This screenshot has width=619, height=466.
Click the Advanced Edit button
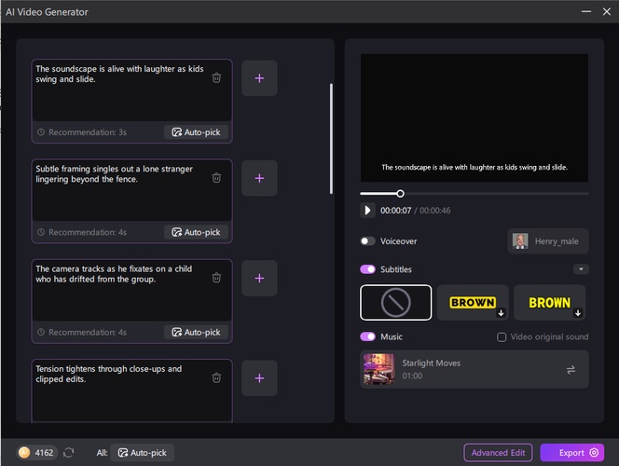click(498, 453)
